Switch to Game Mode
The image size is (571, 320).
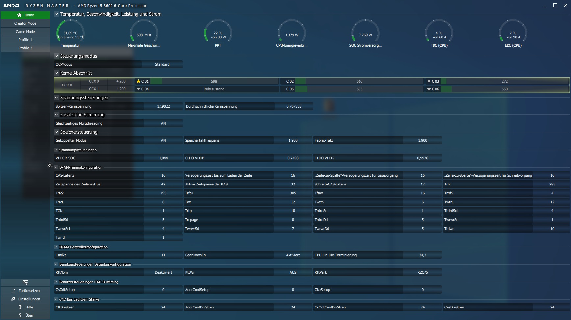pos(25,32)
